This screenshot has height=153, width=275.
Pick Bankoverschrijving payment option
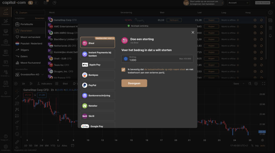click(x=97, y=96)
